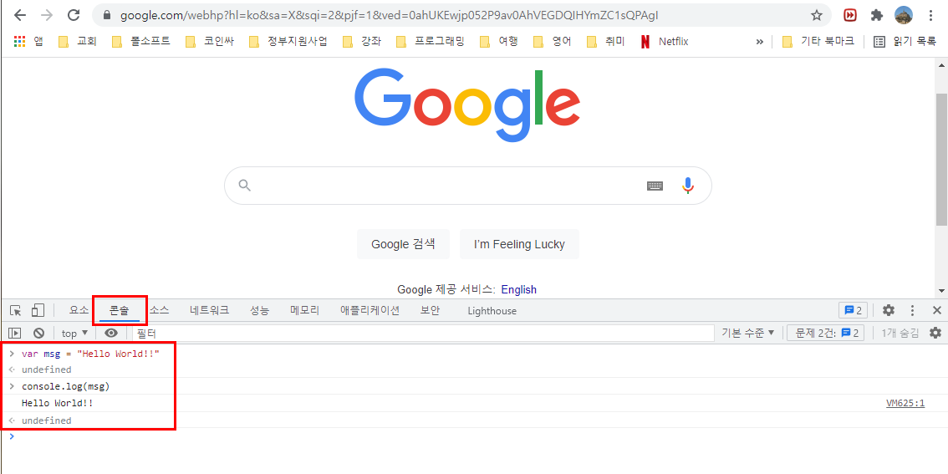Click the I'm Feeling Lucky button
The height and width of the screenshot is (474, 948).
point(519,244)
